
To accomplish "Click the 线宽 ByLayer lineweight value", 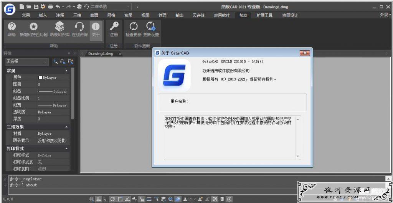I will (x=53, y=105).
